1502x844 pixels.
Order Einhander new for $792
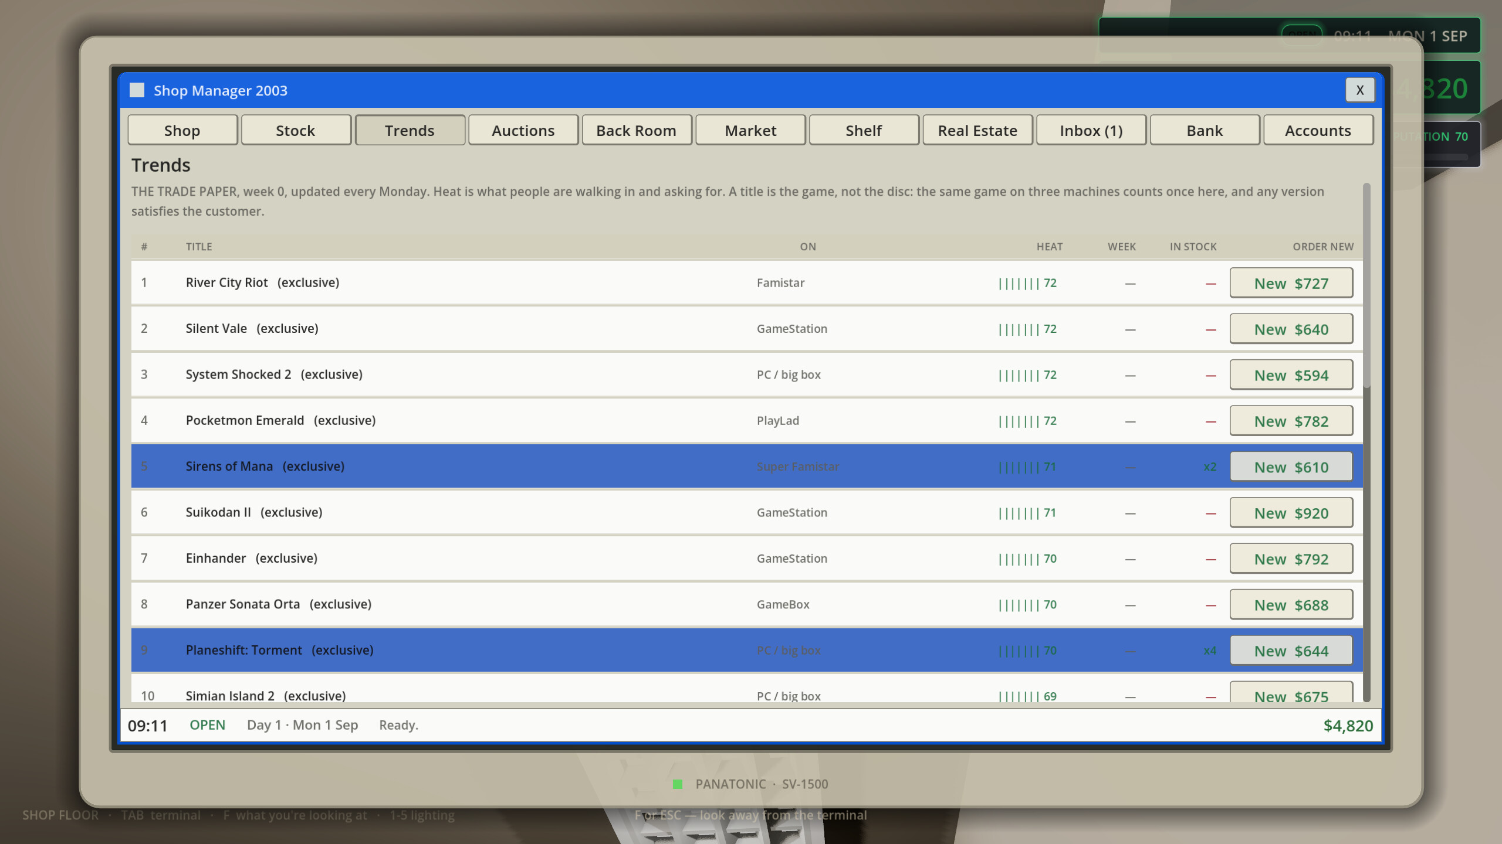coord(1291,559)
